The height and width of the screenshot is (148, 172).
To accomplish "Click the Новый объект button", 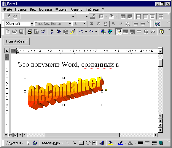I will tap(17, 41).
